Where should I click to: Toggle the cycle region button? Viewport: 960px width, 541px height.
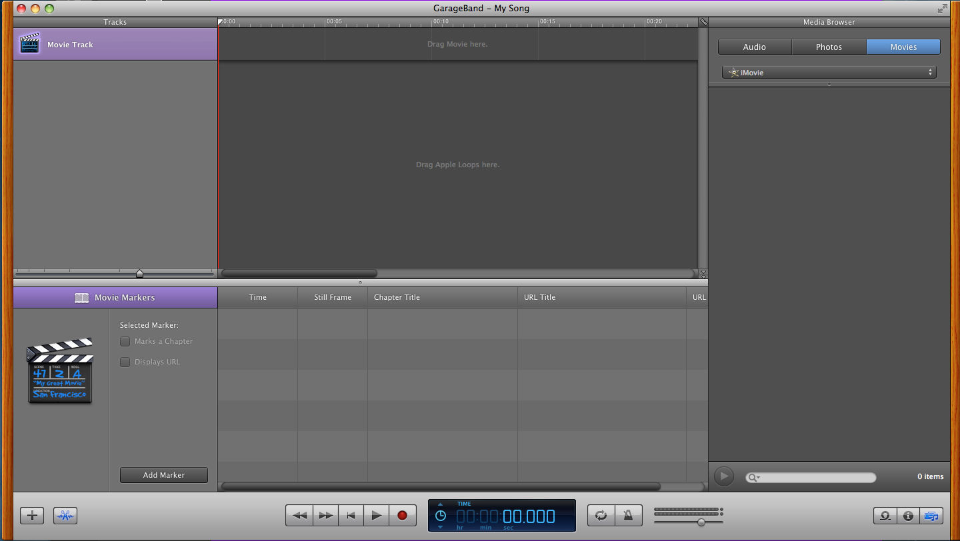(601, 515)
